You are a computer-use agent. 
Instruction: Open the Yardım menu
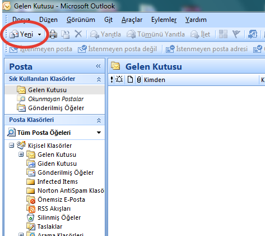point(196,20)
